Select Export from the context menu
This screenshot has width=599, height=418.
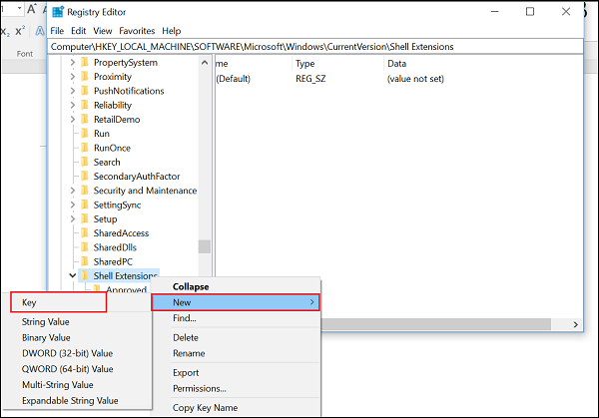pyautogui.click(x=236, y=372)
